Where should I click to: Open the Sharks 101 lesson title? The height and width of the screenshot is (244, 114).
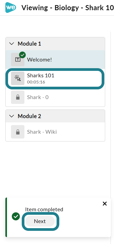[x=41, y=76]
